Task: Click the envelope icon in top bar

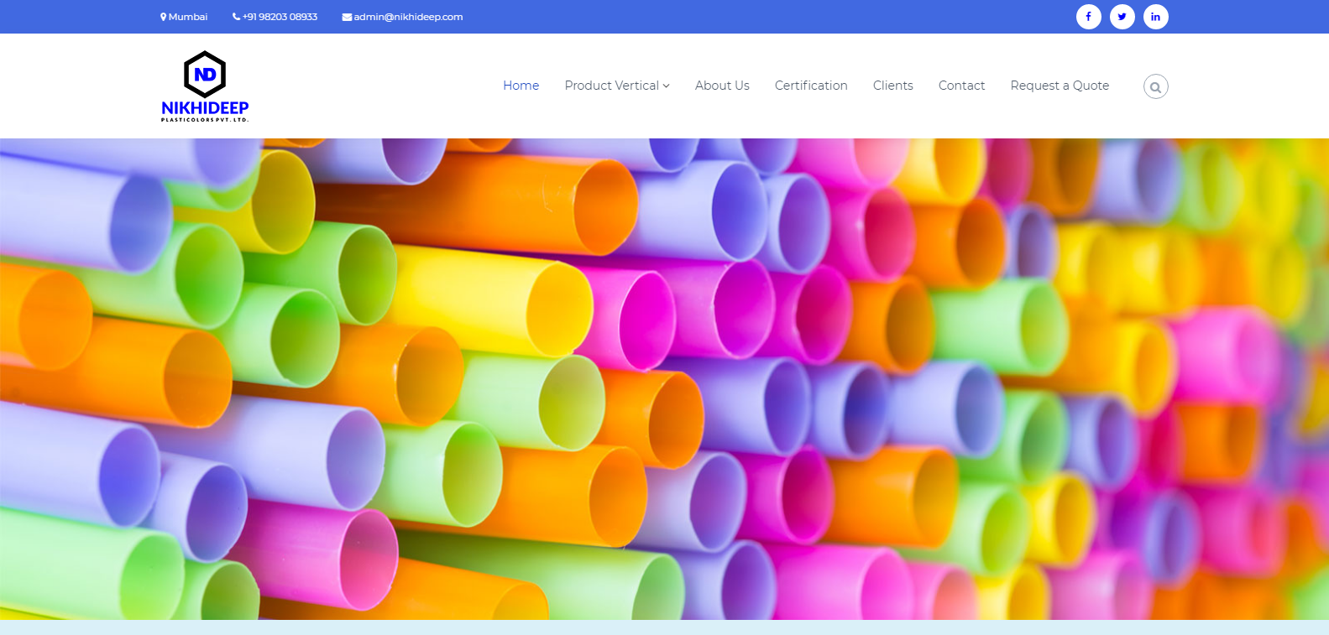Action: click(347, 17)
